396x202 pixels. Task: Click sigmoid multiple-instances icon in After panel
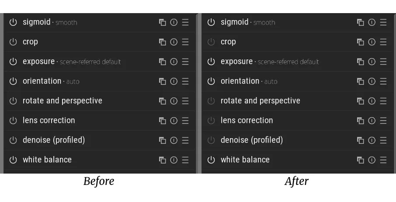(x=360, y=22)
